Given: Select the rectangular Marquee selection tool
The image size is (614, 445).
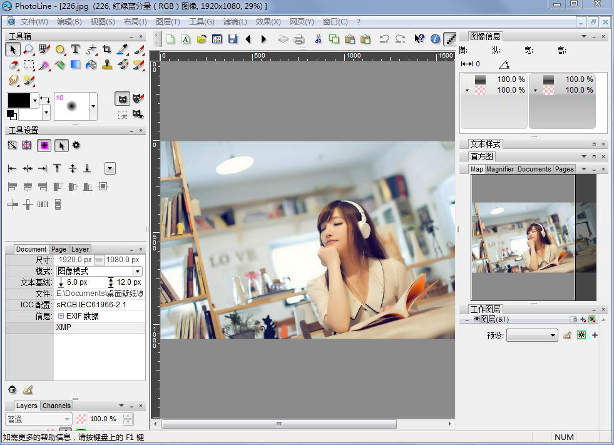Looking at the screenshot, I should coord(28,65).
